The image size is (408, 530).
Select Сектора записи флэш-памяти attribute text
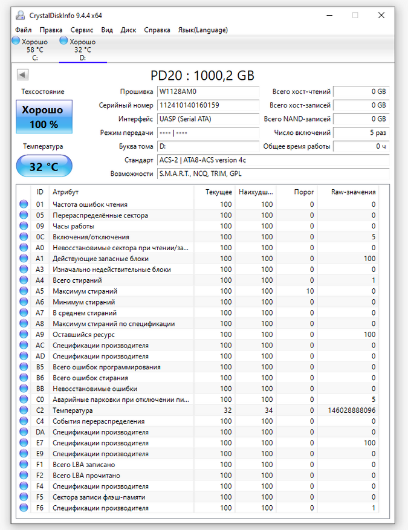click(99, 497)
